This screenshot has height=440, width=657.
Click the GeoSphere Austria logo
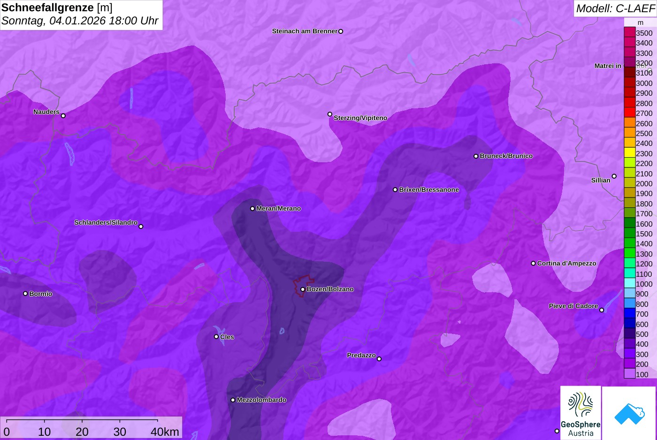[581, 413]
